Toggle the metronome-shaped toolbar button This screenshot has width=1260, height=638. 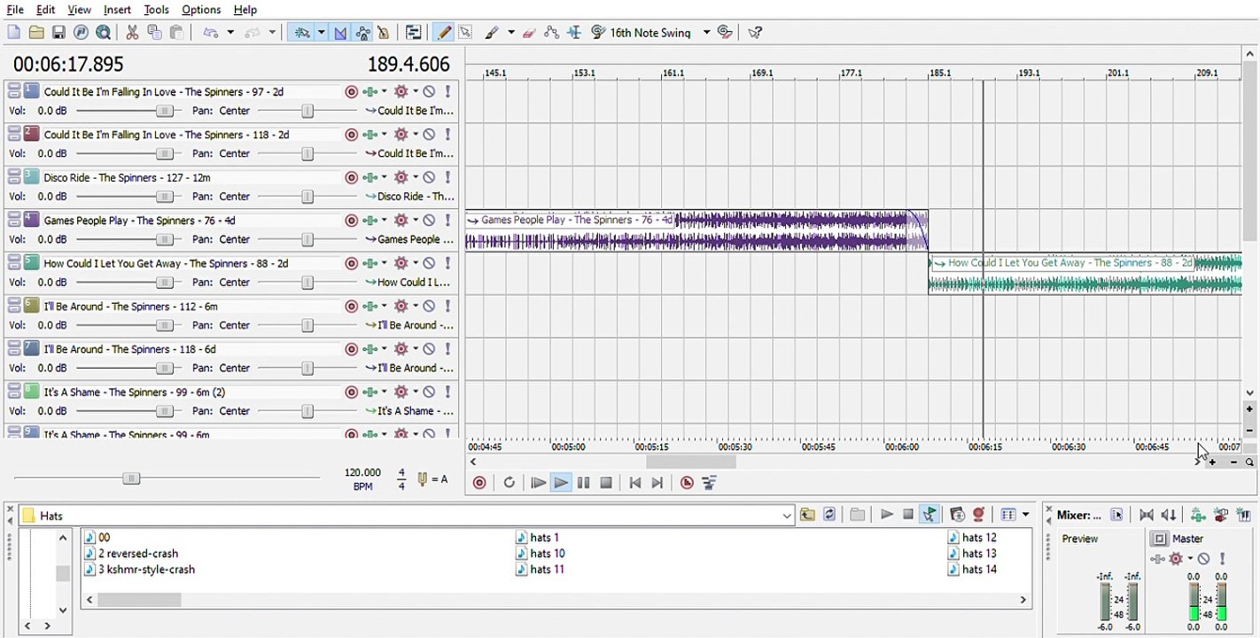tap(383, 33)
